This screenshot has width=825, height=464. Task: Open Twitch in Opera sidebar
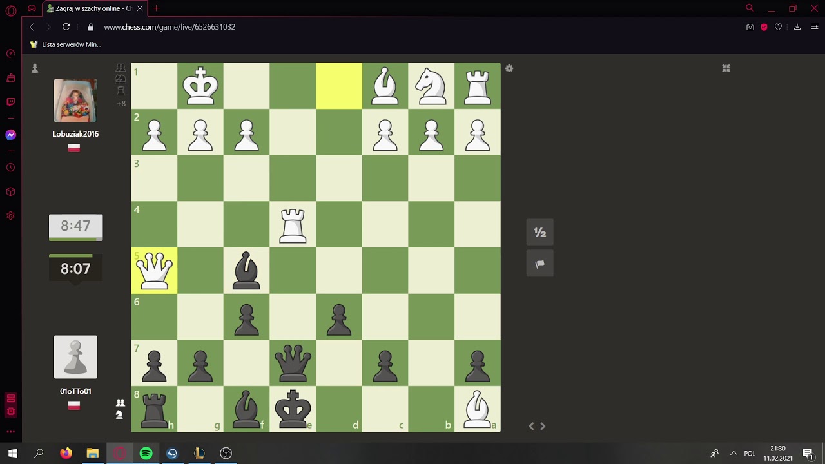coord(10,102)
